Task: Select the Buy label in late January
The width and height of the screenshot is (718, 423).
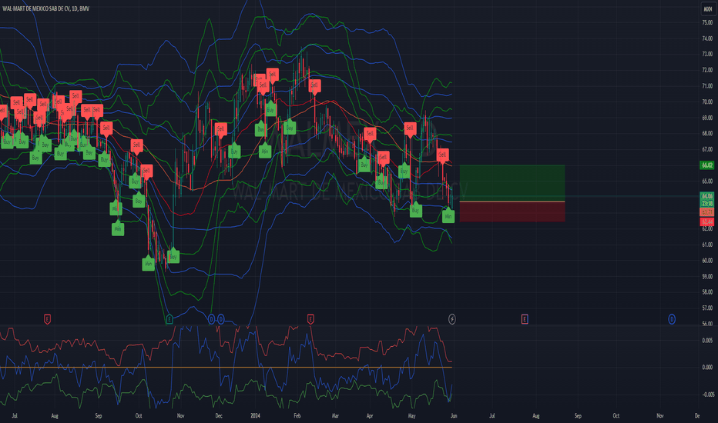Action: tap(290, 127)
